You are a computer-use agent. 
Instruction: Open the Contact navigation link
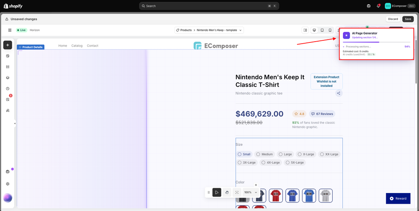point(92,46)
